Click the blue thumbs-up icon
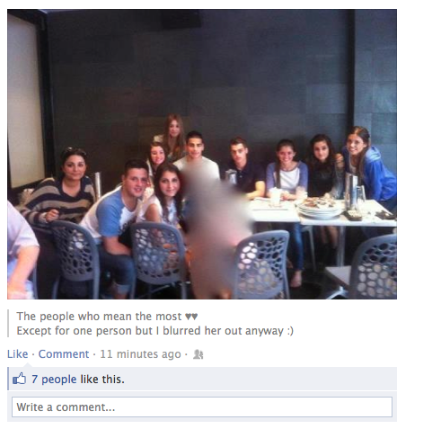The image size is (432, 438). pyautogui.click(x=20, y=379)
